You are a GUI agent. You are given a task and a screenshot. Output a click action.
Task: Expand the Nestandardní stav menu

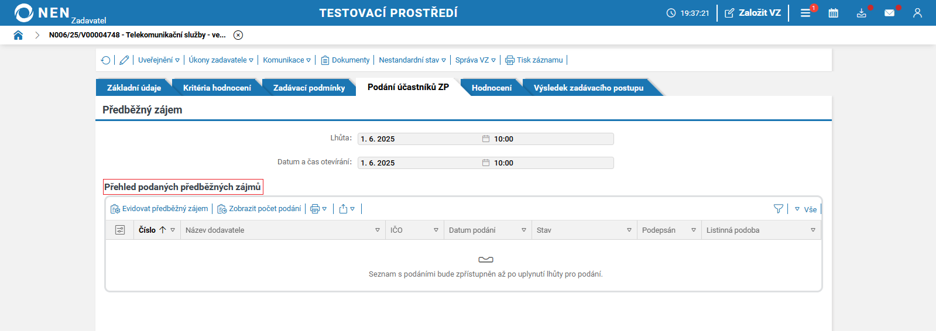pos(412,60)
